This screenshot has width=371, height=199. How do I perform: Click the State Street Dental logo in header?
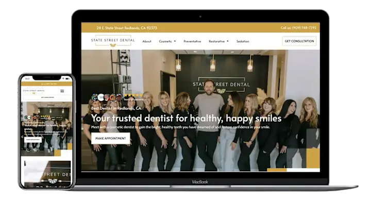pyautogui.click(x=113, y=41)
